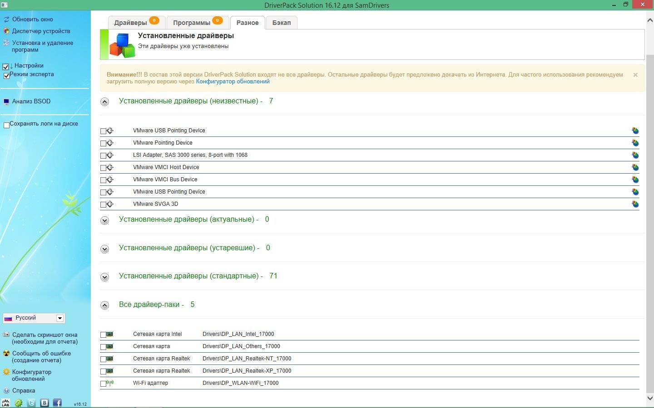Click the Device Manager shield icon
Image resolution: width=654 pixels, height=408 pixels.
6,31
